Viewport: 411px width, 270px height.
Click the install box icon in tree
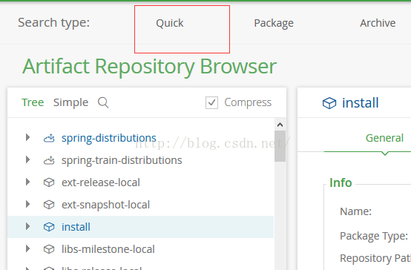[x=49, y=227]
